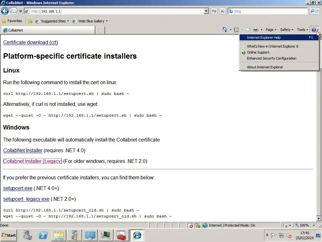Image resolution: width=322 pixels, height=242 pixels.
Task: Go back using the Back arrow button
Action: (x=5, y=11)
